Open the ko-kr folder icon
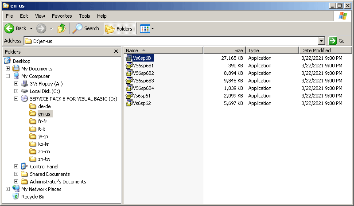The height and width of the screenshot is (206, 354). (x=33, y=144)
